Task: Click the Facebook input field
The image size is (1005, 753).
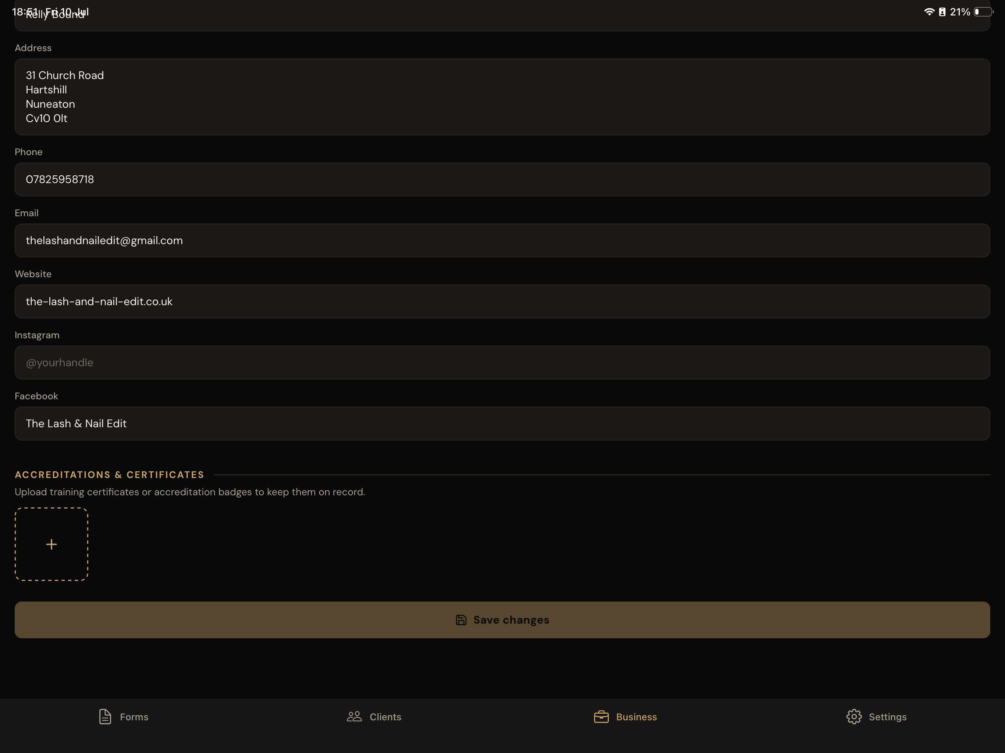Action: pos(502,423)
